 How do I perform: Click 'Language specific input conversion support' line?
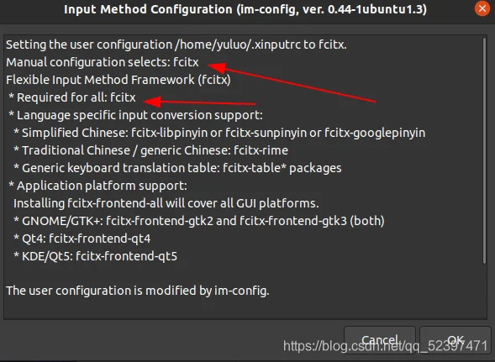pos(136,115)
